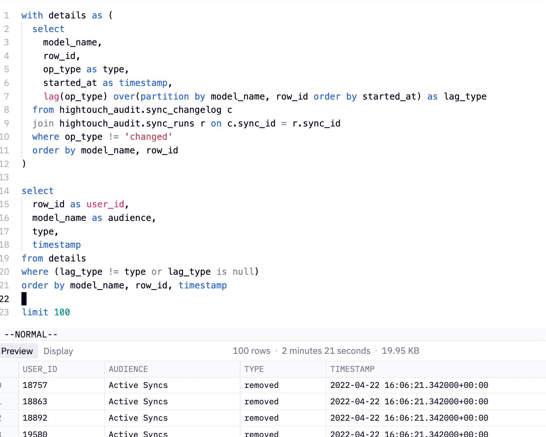Image resolution: width=546 pixels, height=437 pixels.
Task: Switch to the Display tab
Action: tap(58, 351)
